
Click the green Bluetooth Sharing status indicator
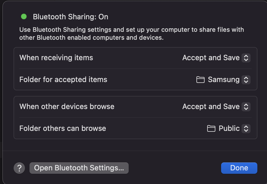click(24, 17)
